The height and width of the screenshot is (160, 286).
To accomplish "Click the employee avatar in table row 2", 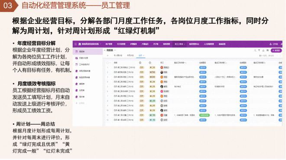I will pos(162,72).
